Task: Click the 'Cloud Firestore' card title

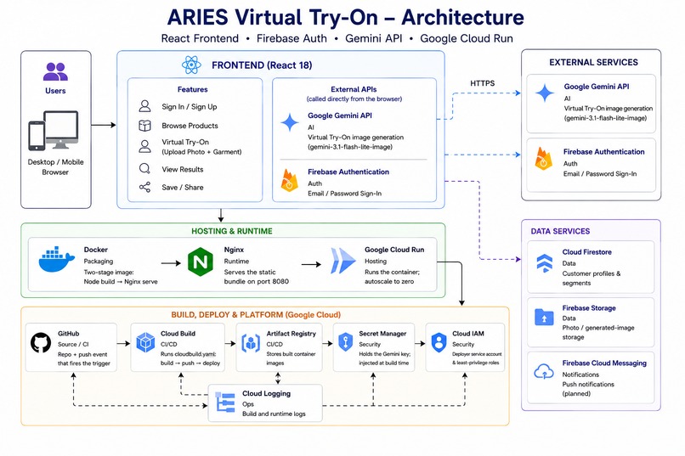Action: pyautogui.click(x=586, y=252)
